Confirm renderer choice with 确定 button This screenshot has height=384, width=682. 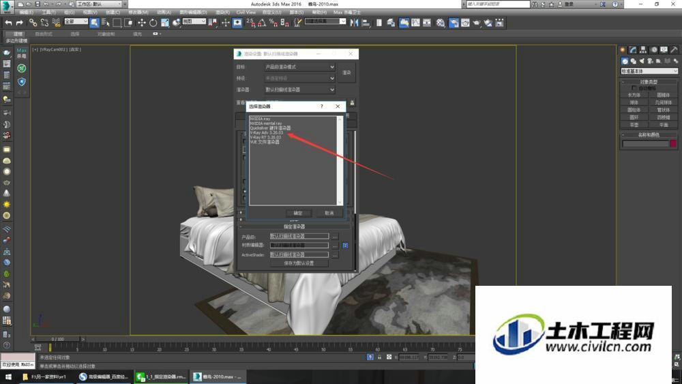coord(298,213)
